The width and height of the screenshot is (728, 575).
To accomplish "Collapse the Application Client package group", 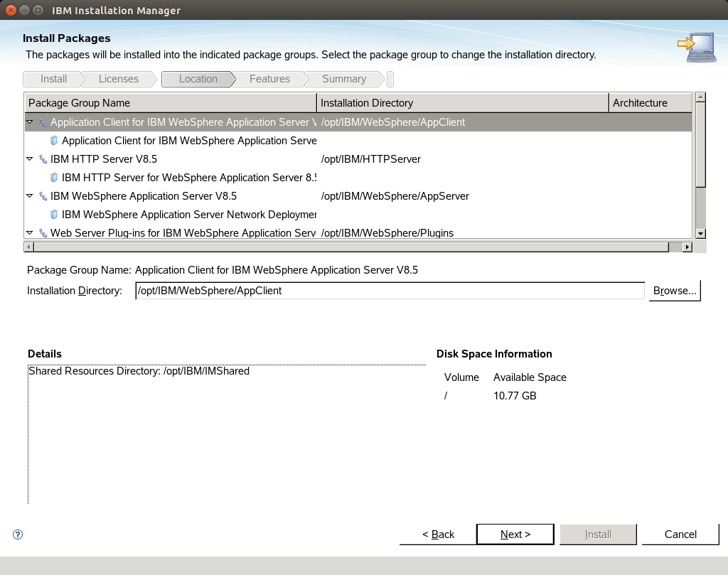I will point(30,122).
